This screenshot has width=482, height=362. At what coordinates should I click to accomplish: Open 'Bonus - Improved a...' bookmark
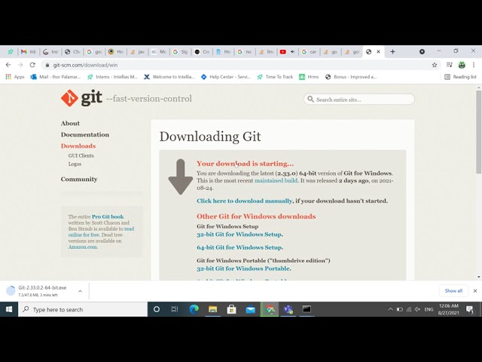[x=351, y=77]
